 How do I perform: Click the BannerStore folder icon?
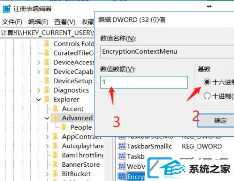[55, 164]
